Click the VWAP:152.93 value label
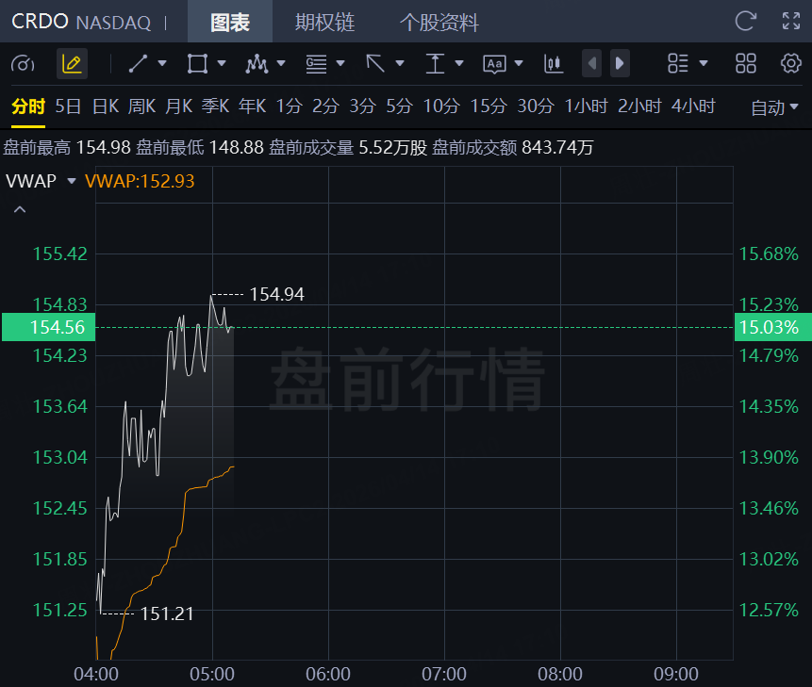This screenshot has width=812, height=687. pos(140,181)
